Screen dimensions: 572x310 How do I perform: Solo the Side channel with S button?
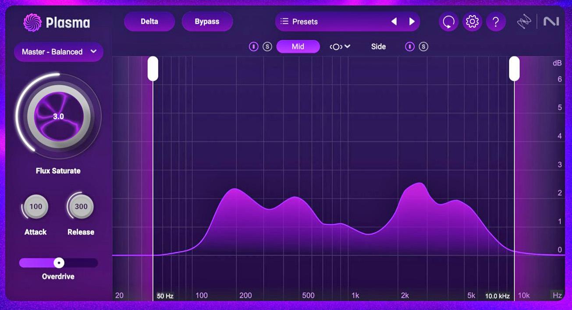click(x=423, y=46)
